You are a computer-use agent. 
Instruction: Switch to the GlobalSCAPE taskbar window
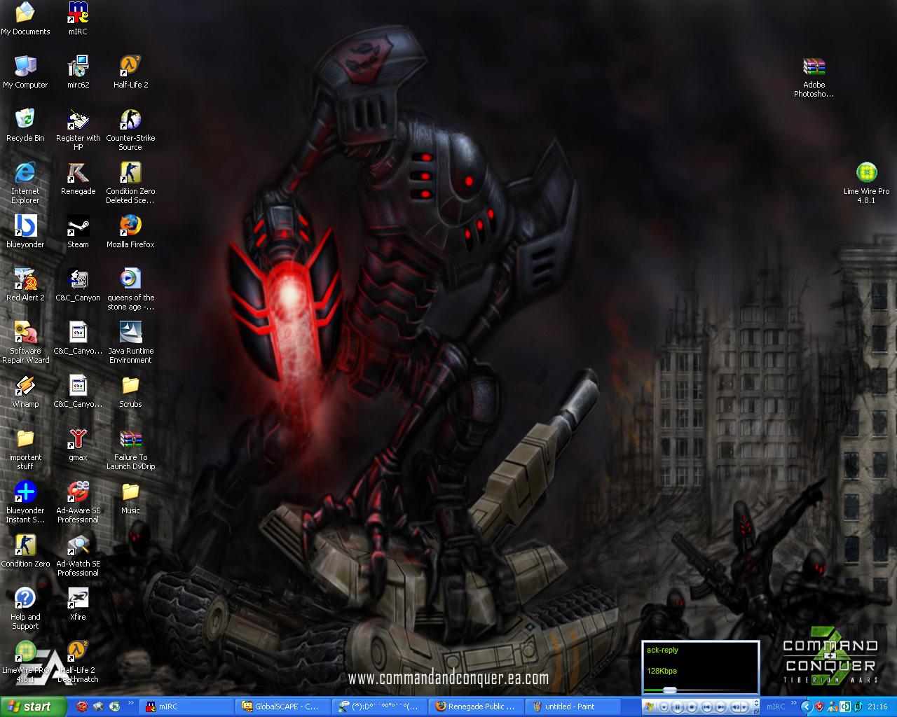pyautogui.click(x=280, y=706)
